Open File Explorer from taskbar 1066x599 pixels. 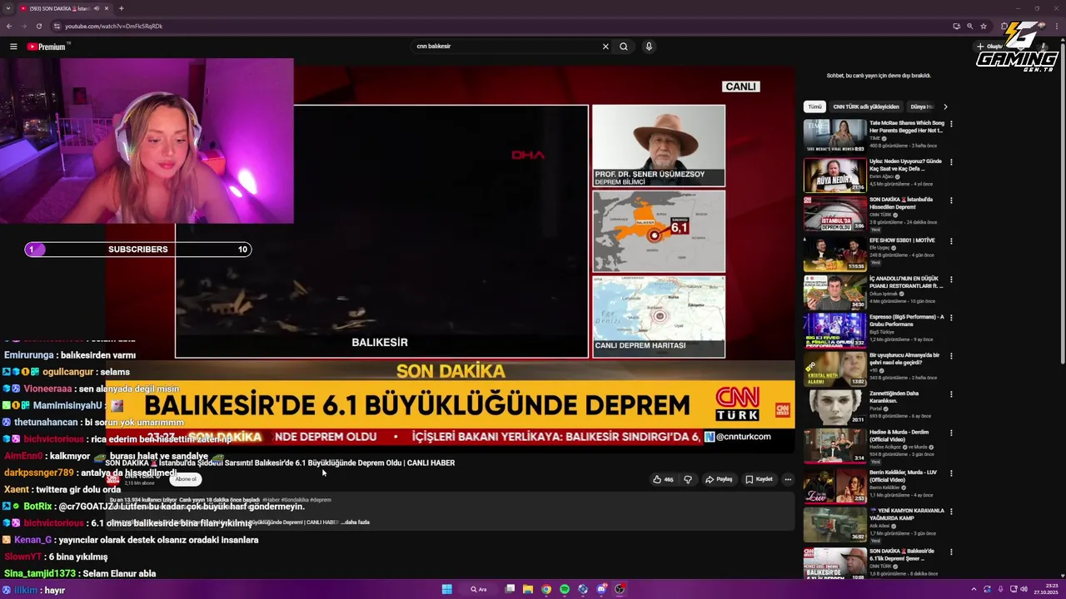tap(528, 589)
